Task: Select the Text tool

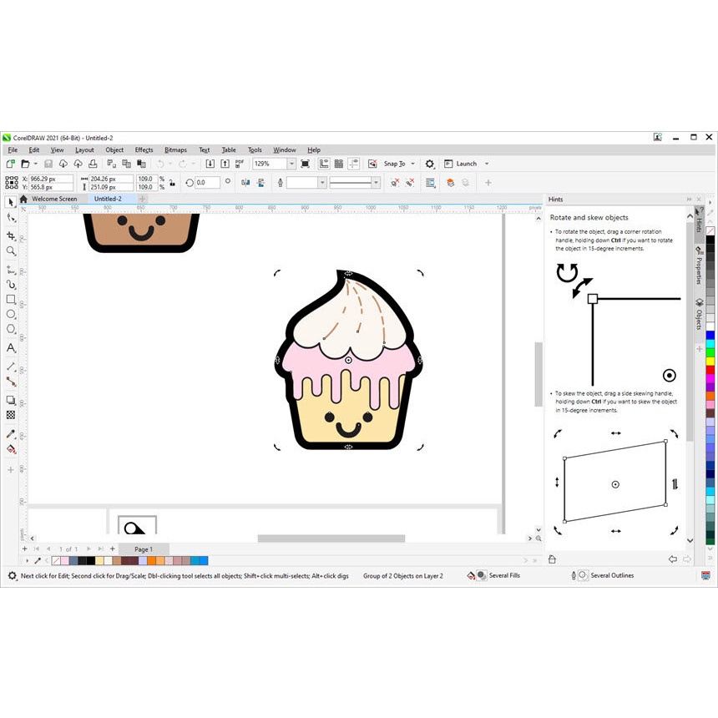Action: click(x=11, y=348)
